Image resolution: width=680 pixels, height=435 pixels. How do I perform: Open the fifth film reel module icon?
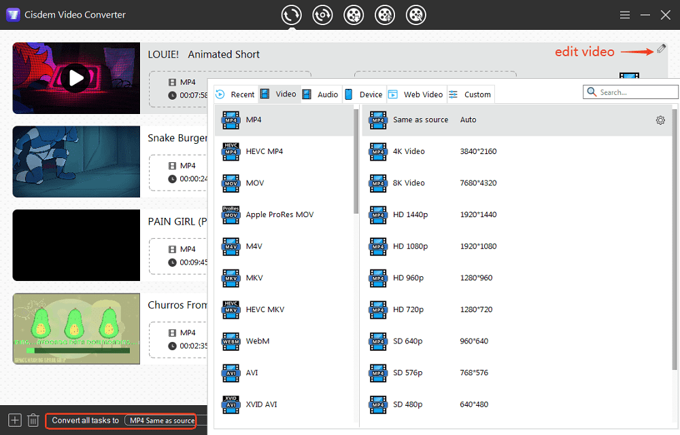point(416,15)
